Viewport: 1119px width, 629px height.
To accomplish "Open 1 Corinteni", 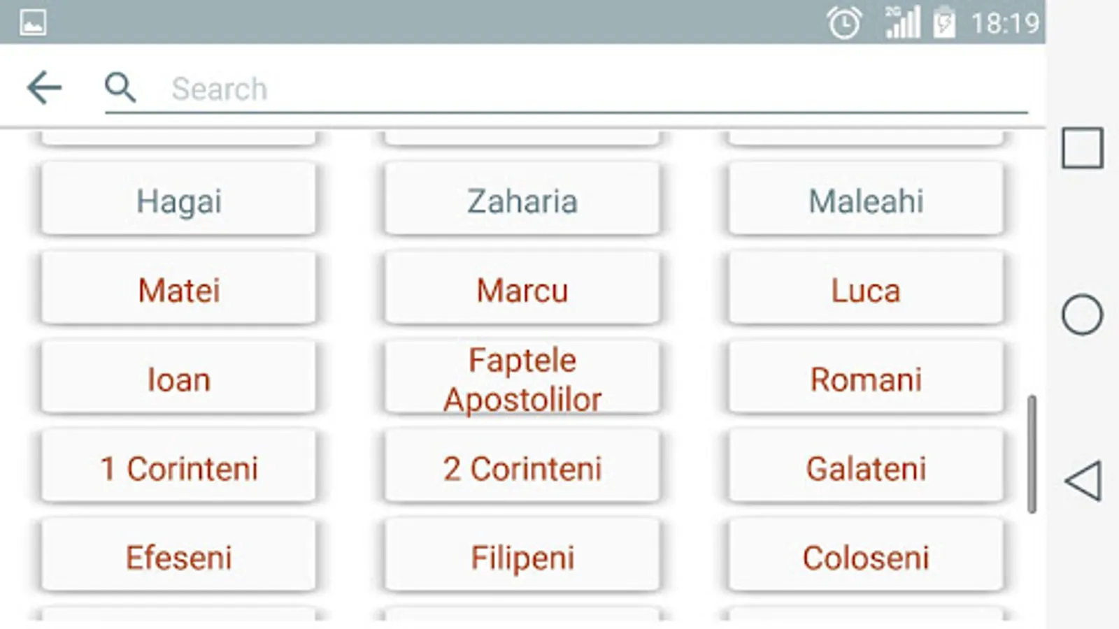I will pyautogui.click(x=178, y=468).
